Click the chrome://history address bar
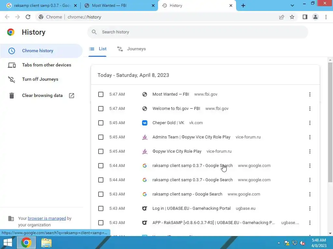This screenshot has width=333, height=249. click(x=84, y=17)
